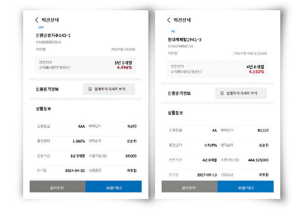Select 신용평가정보 heading on 신한금융지주 screen
Screen dimensions: 302x211
pyautogui.click(x=47, y=89)
